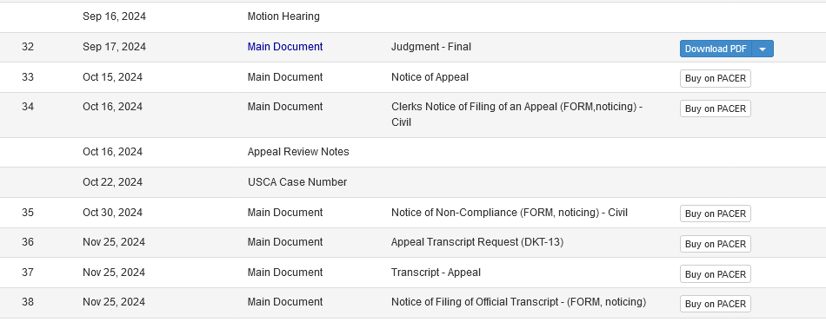Click Notice of Appeal description text
This screenshot has width=826, height=322.
pyautogui.click(x=430, y=77)
